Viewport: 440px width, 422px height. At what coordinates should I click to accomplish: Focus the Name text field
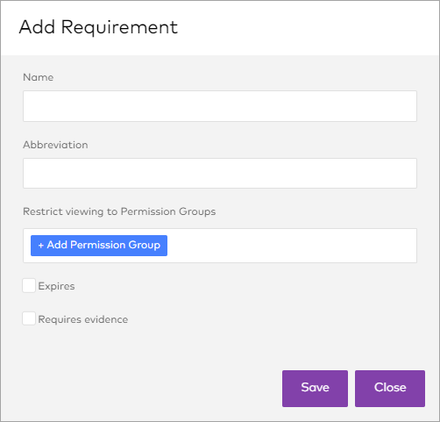[220, 106]
